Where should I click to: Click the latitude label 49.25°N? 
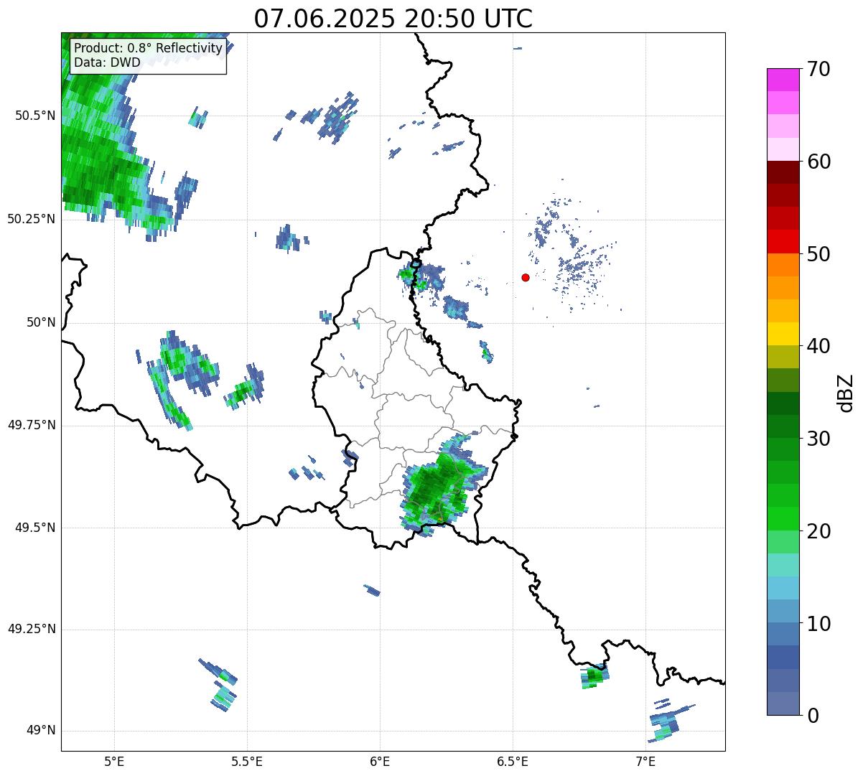[x=31, y=630]
